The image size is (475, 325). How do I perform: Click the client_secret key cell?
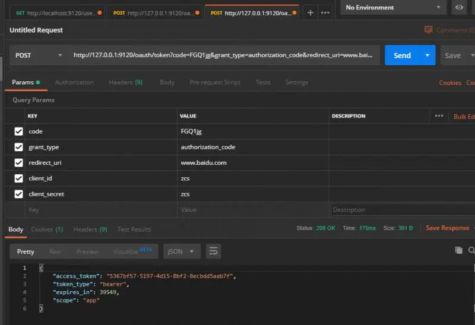tap(101, 194)
